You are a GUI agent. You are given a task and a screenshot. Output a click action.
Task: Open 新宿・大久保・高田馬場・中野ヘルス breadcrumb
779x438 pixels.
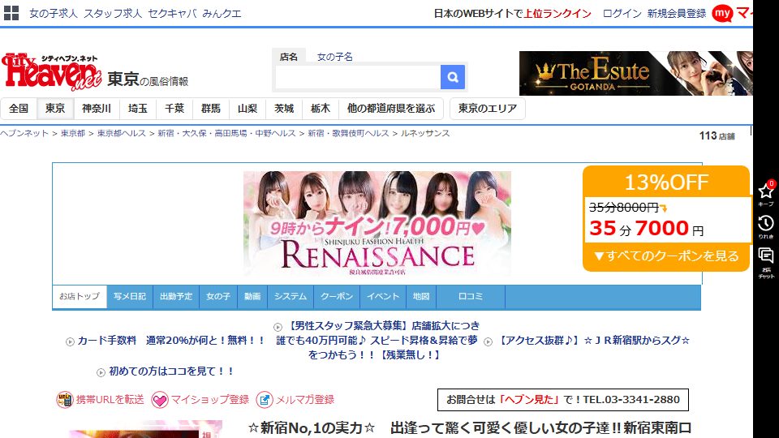coord(226,134)
